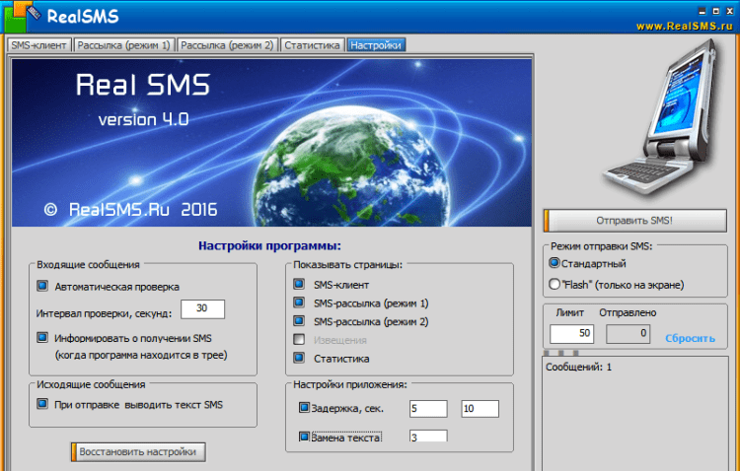Screen dimensions: 740x471
Task: Click the Real SMS version 4.0 banner
Action: 271,143
